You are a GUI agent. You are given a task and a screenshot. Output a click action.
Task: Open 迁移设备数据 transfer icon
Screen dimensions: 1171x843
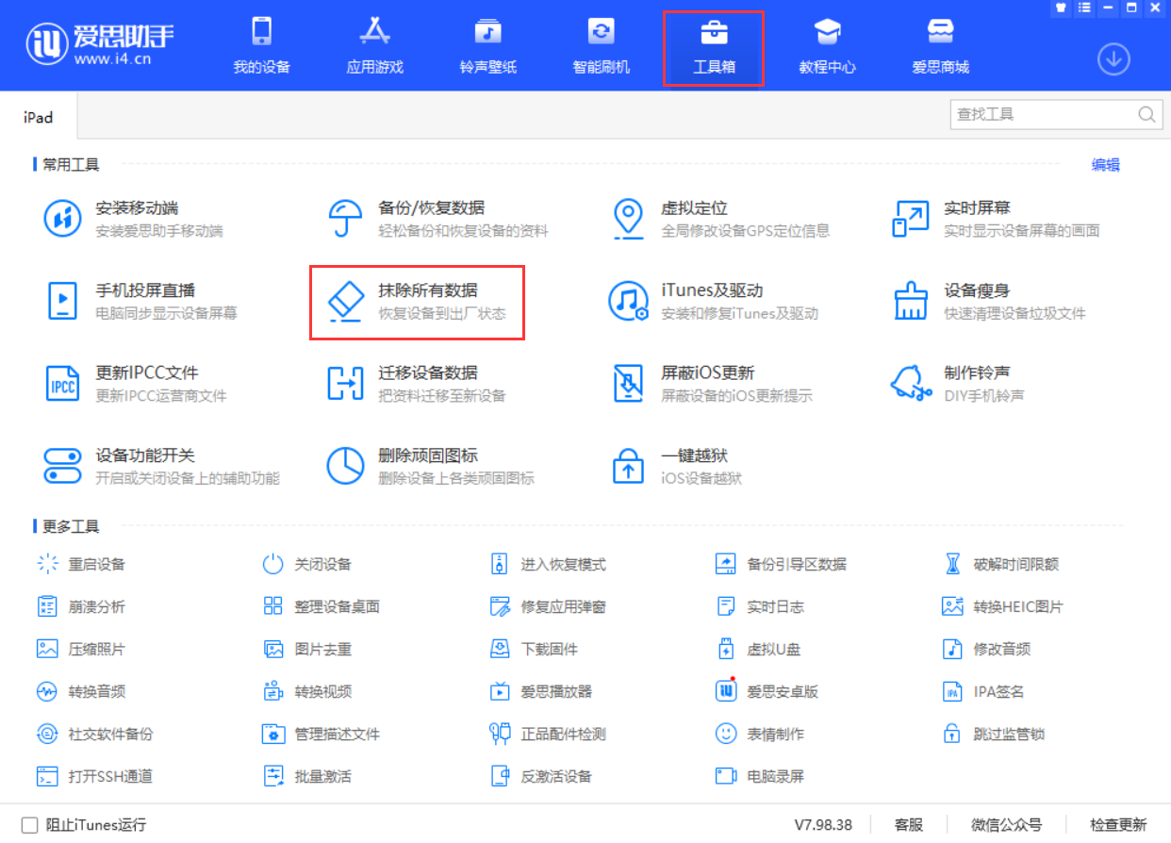coord(345,383)
